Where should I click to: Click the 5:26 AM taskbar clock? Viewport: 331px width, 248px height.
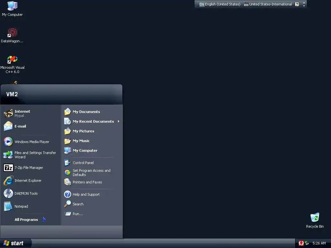tap(319, 243)
